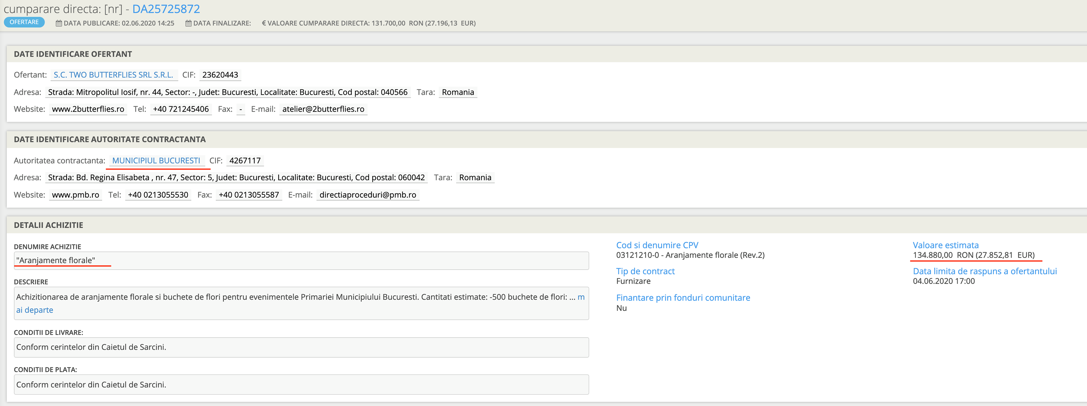Click the CONDITII DE LIVRARE field
Screen dimensions: 1087x406
(x=301, y=347)
